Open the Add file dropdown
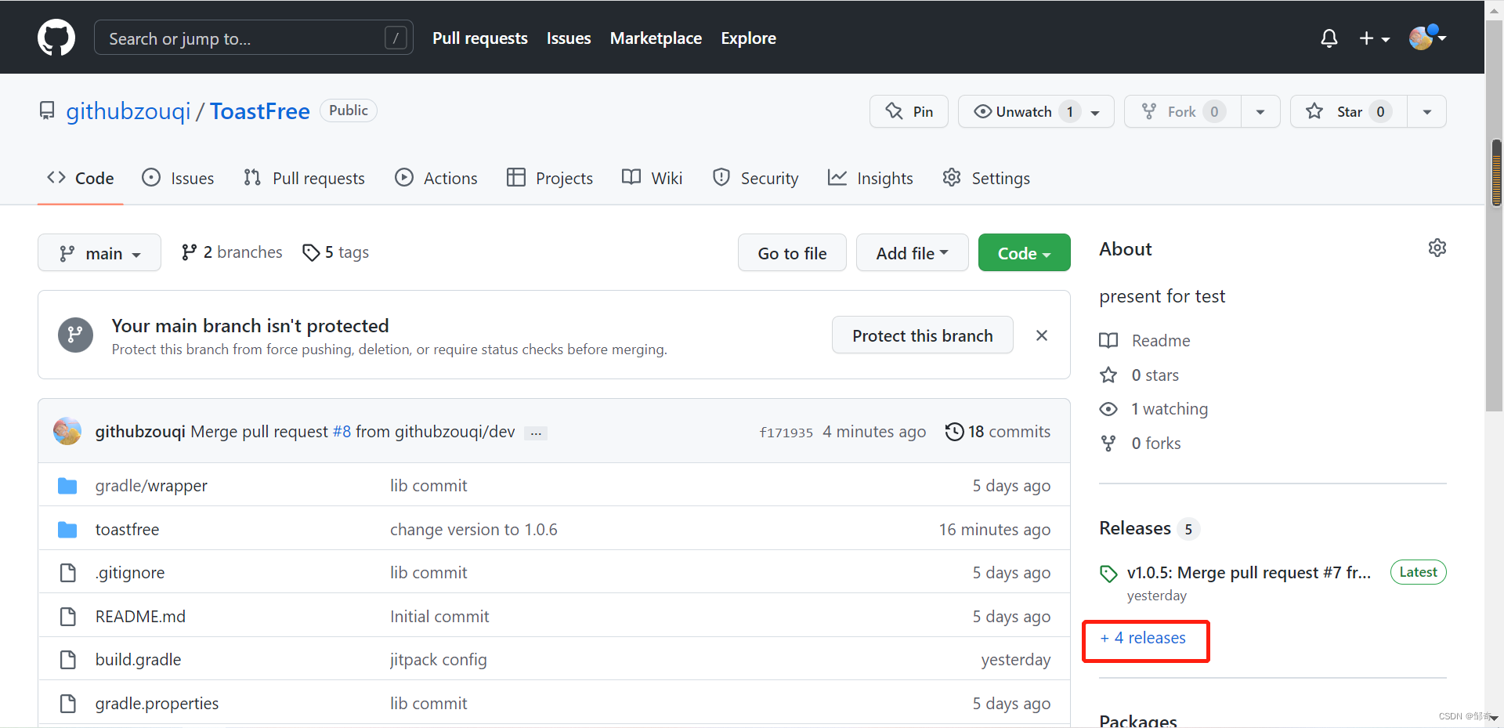 coord(912,252)
